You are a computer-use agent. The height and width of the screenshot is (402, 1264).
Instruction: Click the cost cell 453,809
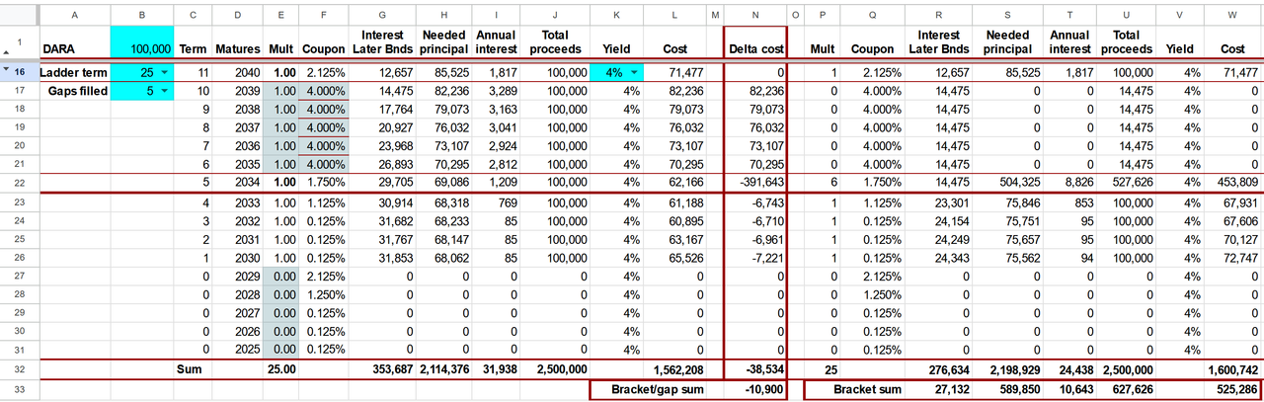[x=1232, y=183]
